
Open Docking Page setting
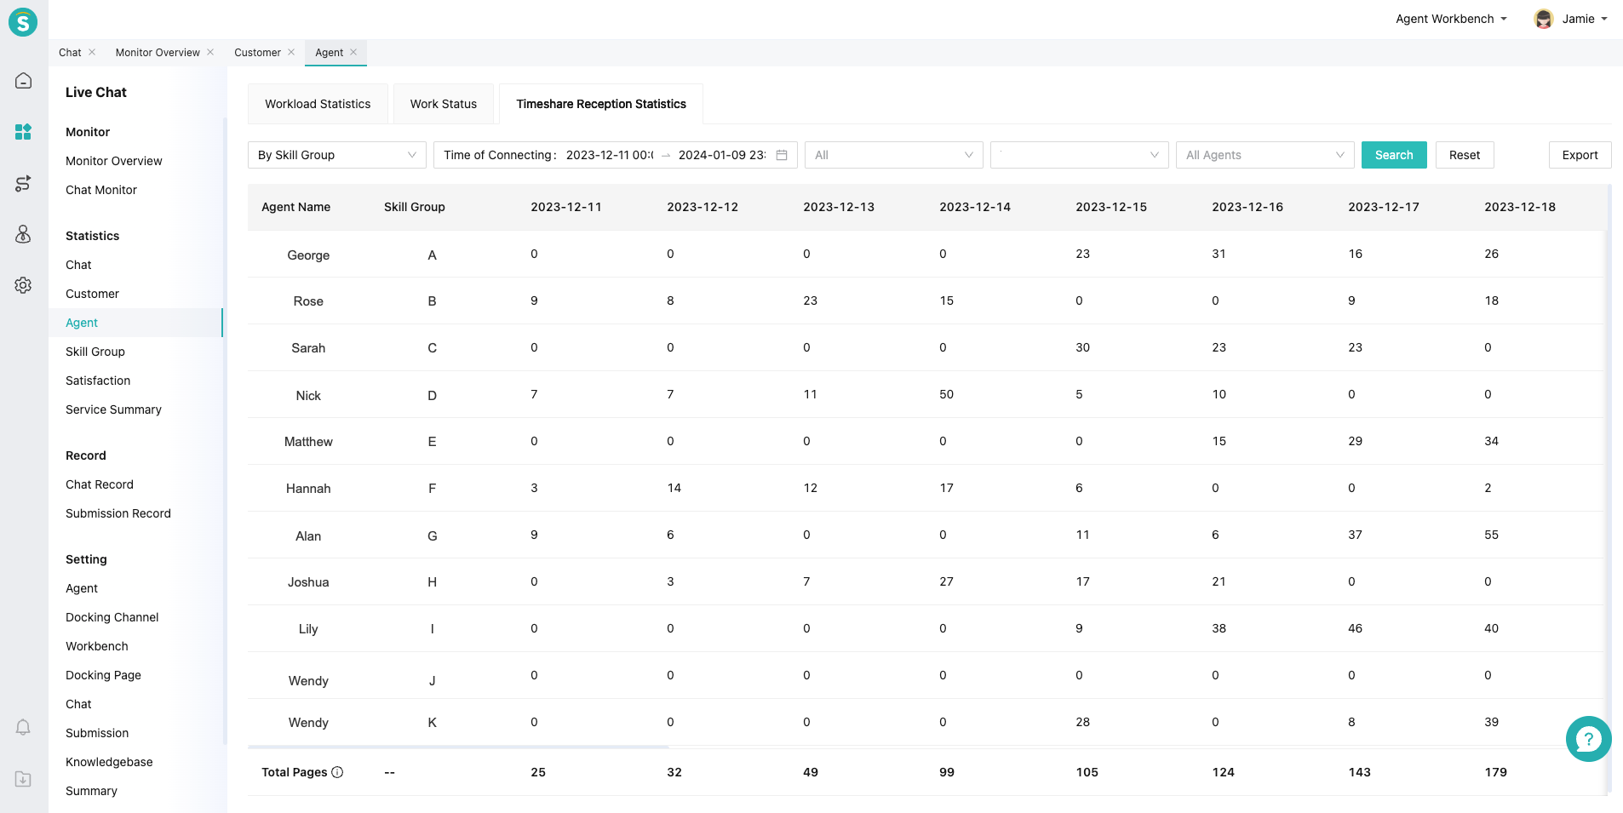(x=103, y=675)
